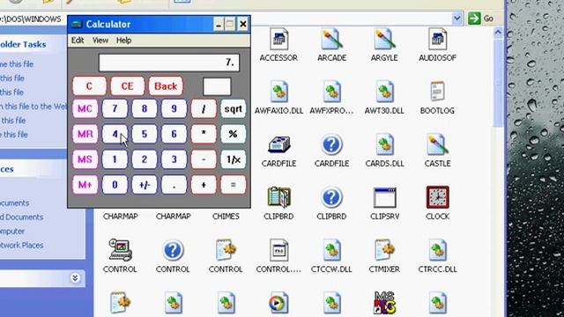
Task: Open the ACCESSOR file icon
Action: (278, 40)
